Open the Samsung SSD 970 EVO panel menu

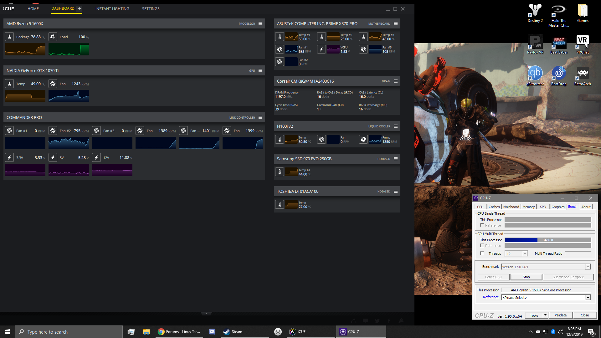click(x=396, y=159)
